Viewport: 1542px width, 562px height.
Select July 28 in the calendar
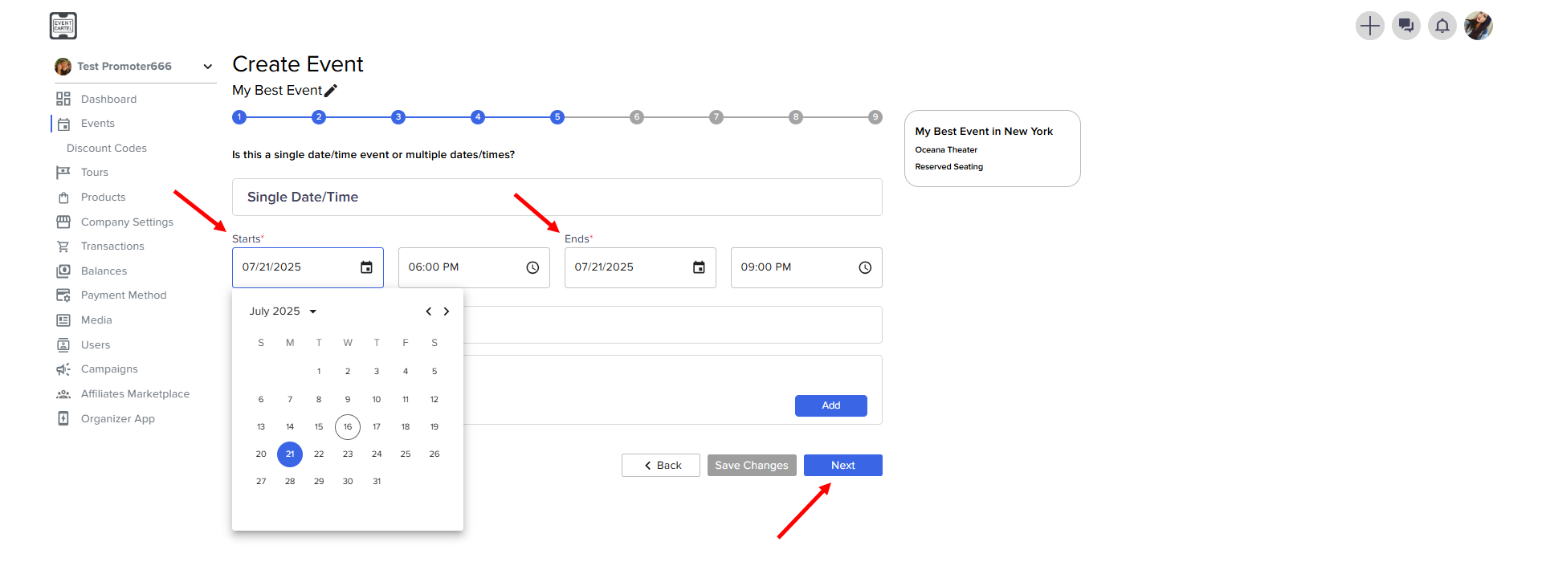290,482
